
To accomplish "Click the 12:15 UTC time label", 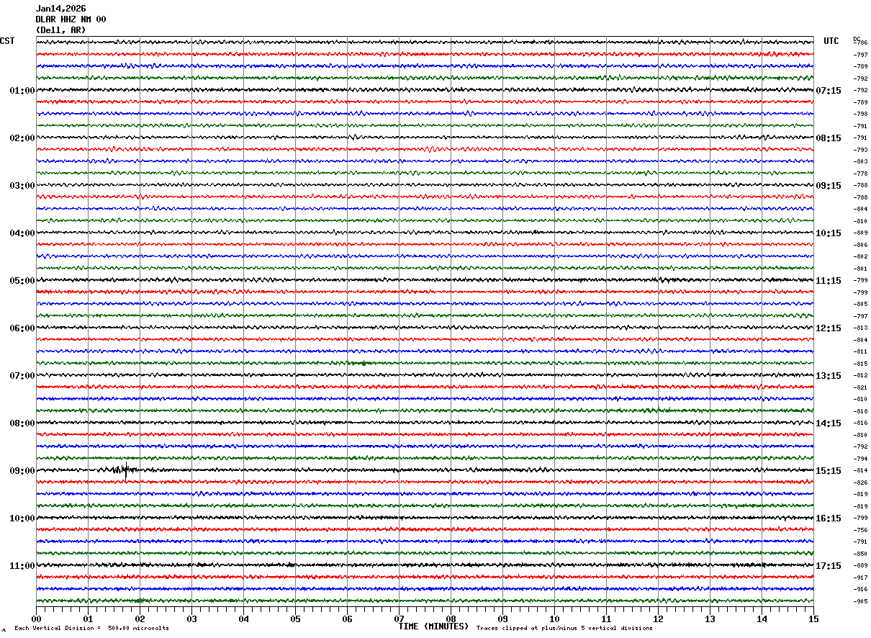I will tap(829, 328).
